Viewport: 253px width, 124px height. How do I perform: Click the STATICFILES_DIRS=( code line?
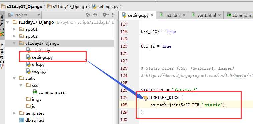(x=162, y=98)
